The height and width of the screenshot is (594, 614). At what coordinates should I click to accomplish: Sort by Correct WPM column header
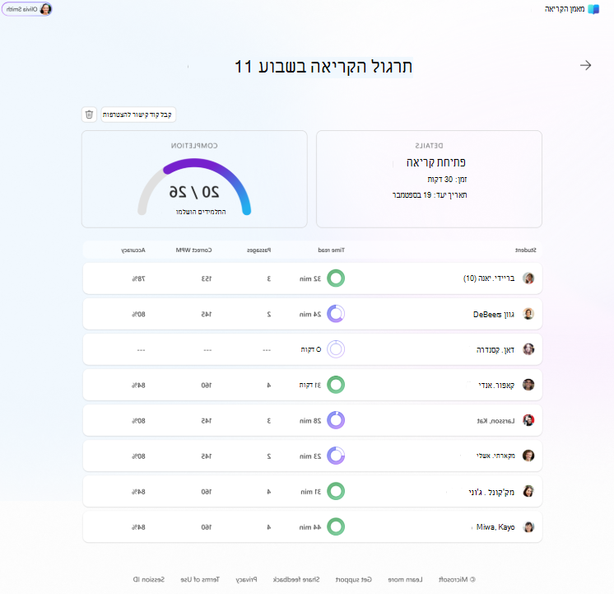pos(193,250)
